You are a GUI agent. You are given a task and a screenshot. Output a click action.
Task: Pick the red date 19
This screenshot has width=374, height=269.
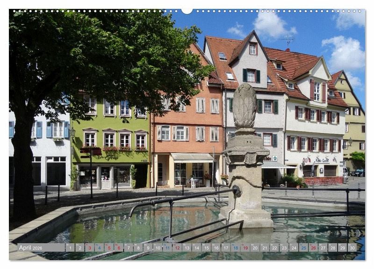tap(245, 248)
